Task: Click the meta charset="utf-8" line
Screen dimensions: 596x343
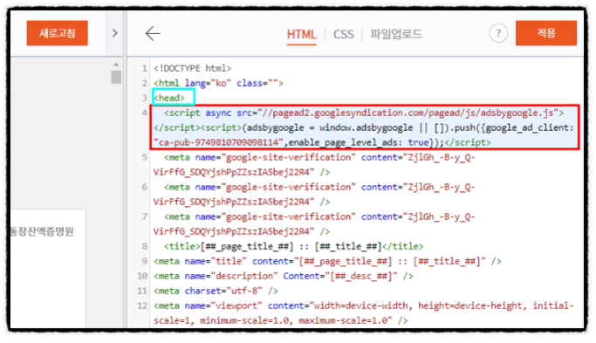Action: 216,291
